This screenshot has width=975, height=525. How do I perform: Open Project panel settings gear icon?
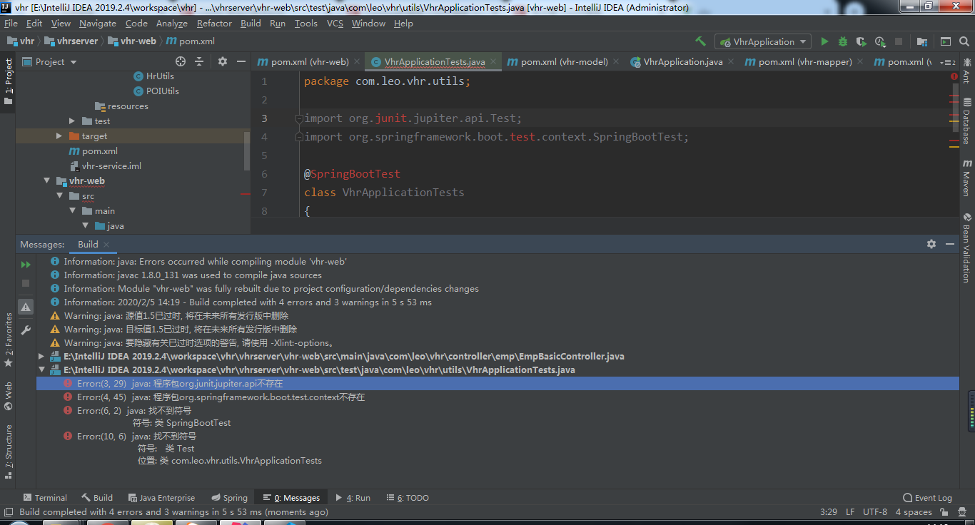click(222, 61)
